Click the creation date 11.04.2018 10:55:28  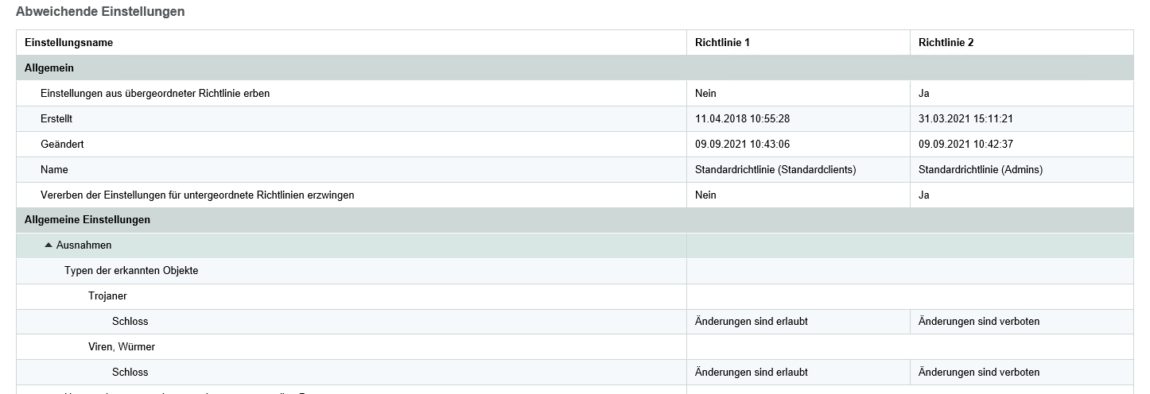[742, 119]
